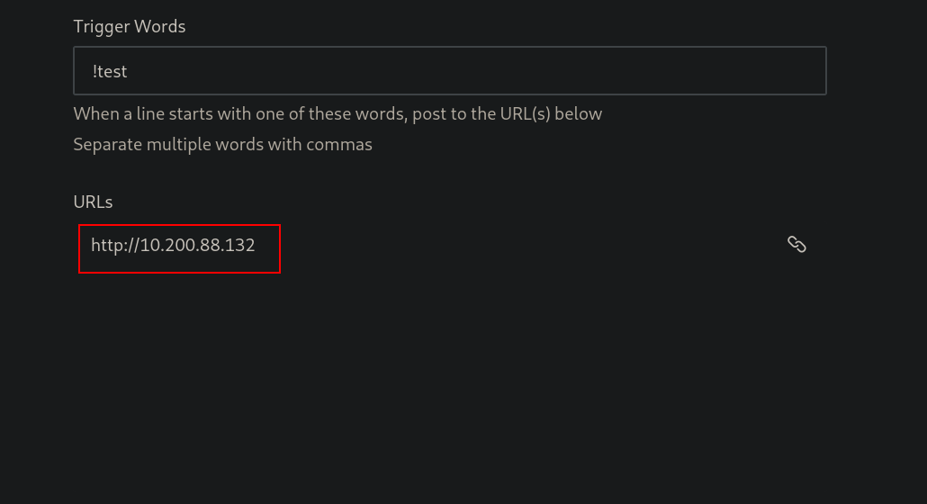Click the empty URL row left of the link icon
The image size is (927, 504).
(x=532, y=245)
